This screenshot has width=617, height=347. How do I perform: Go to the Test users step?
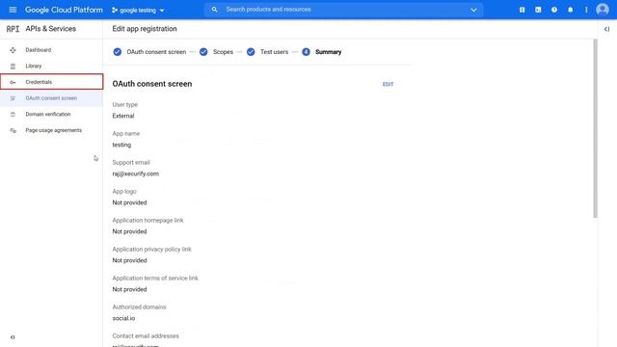274,52
